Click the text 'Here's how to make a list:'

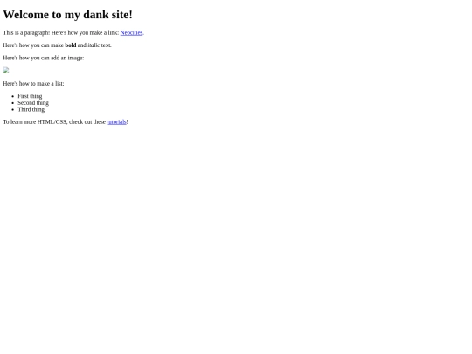click(33, 84)
